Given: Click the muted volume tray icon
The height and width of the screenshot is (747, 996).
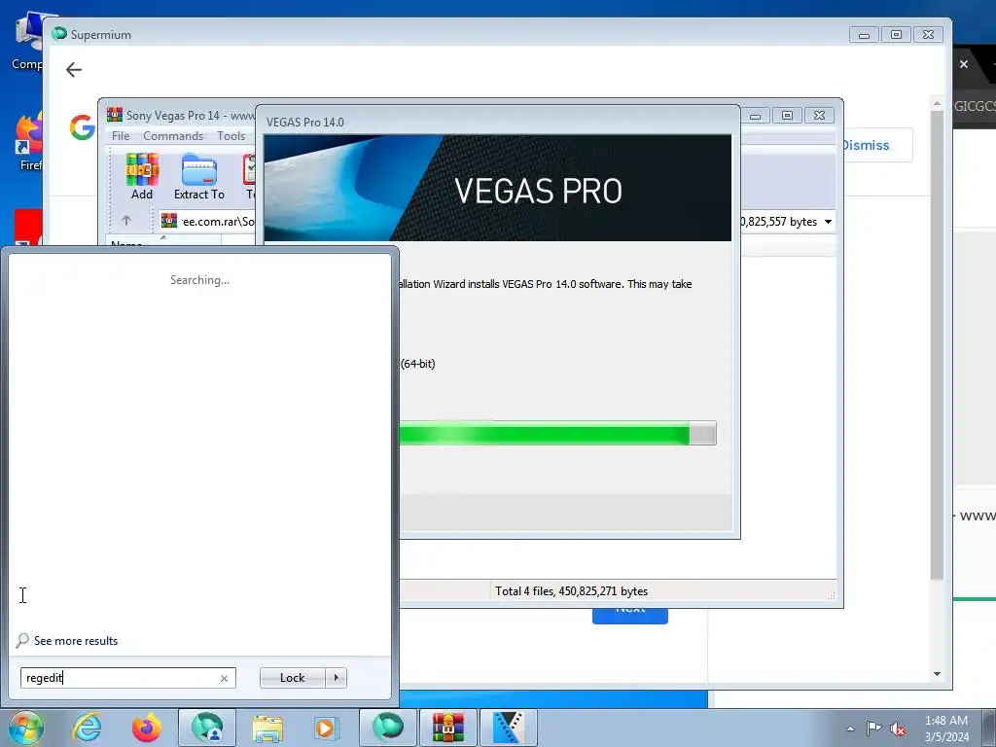Looking at the screenshot, I should (898, 729).
